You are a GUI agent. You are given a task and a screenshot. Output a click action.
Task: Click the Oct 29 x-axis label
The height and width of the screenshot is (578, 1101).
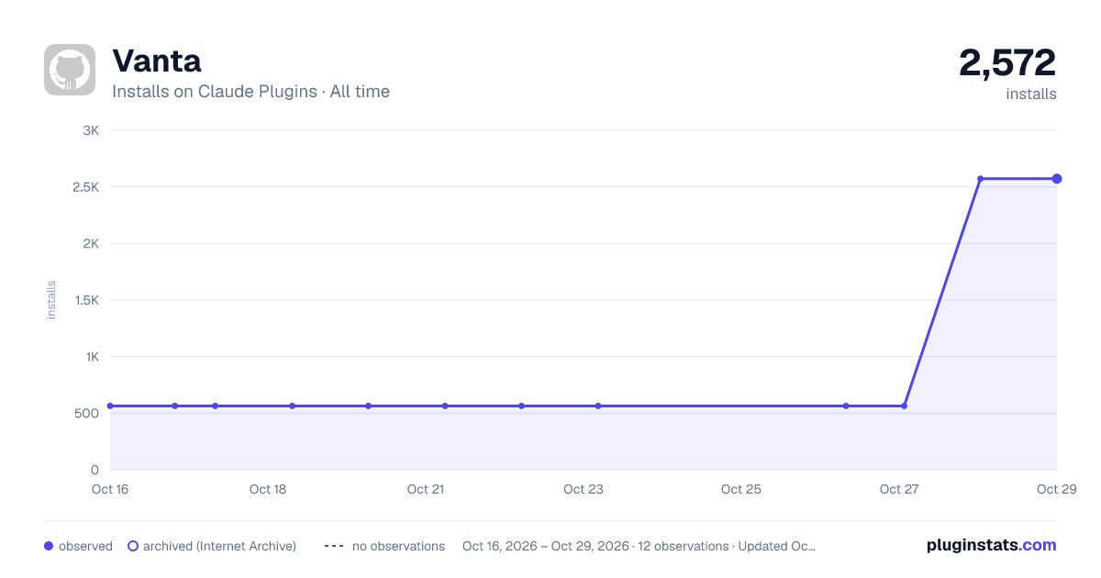pyautogui.click(x=1055, y=489)
